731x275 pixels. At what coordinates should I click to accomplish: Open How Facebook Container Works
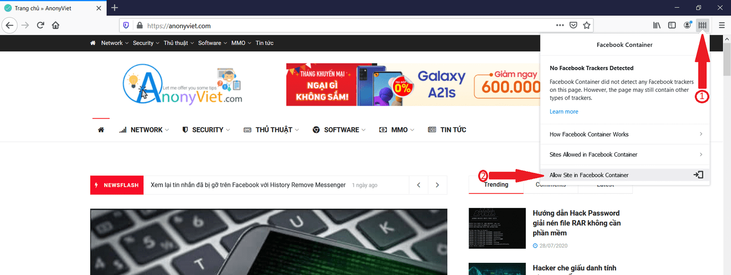(x=624, y=134)
